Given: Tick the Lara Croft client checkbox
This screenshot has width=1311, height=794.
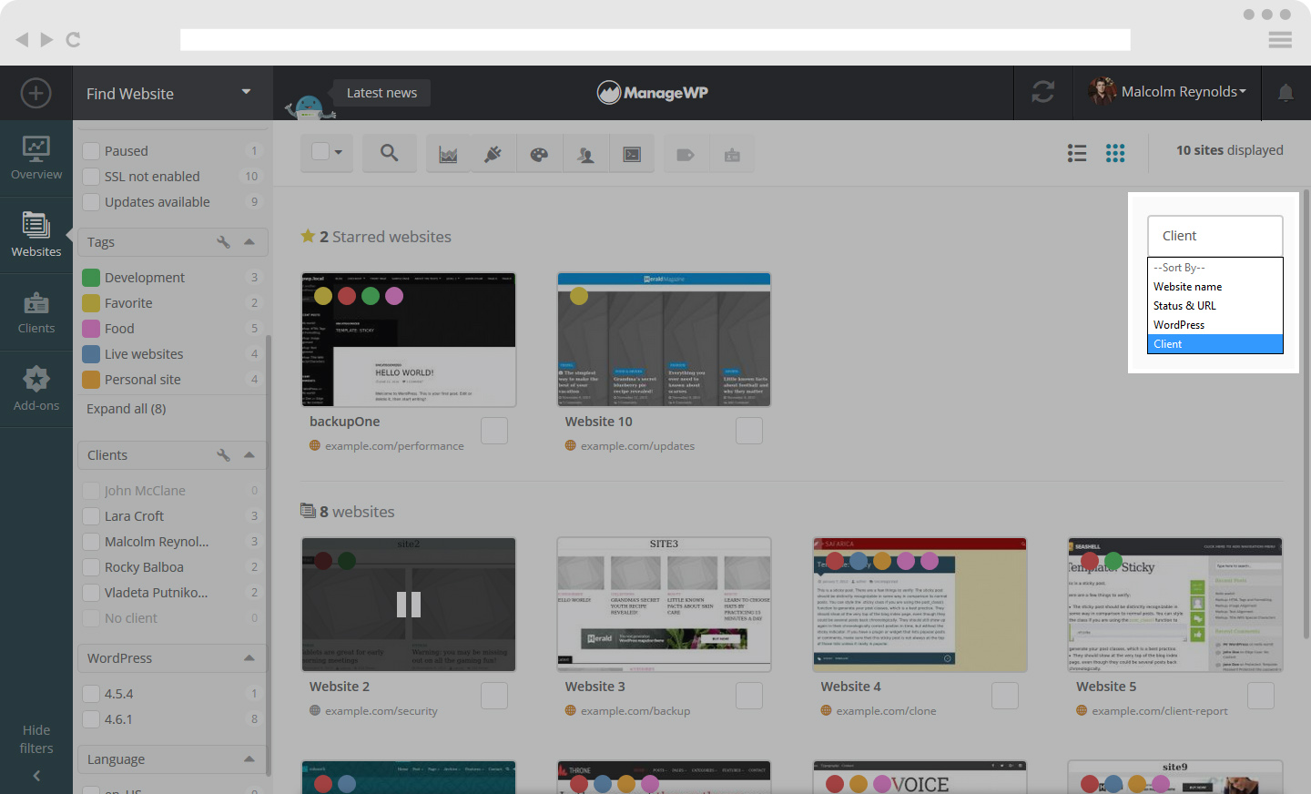Looking at the screenshot, I should click(91, 516).
